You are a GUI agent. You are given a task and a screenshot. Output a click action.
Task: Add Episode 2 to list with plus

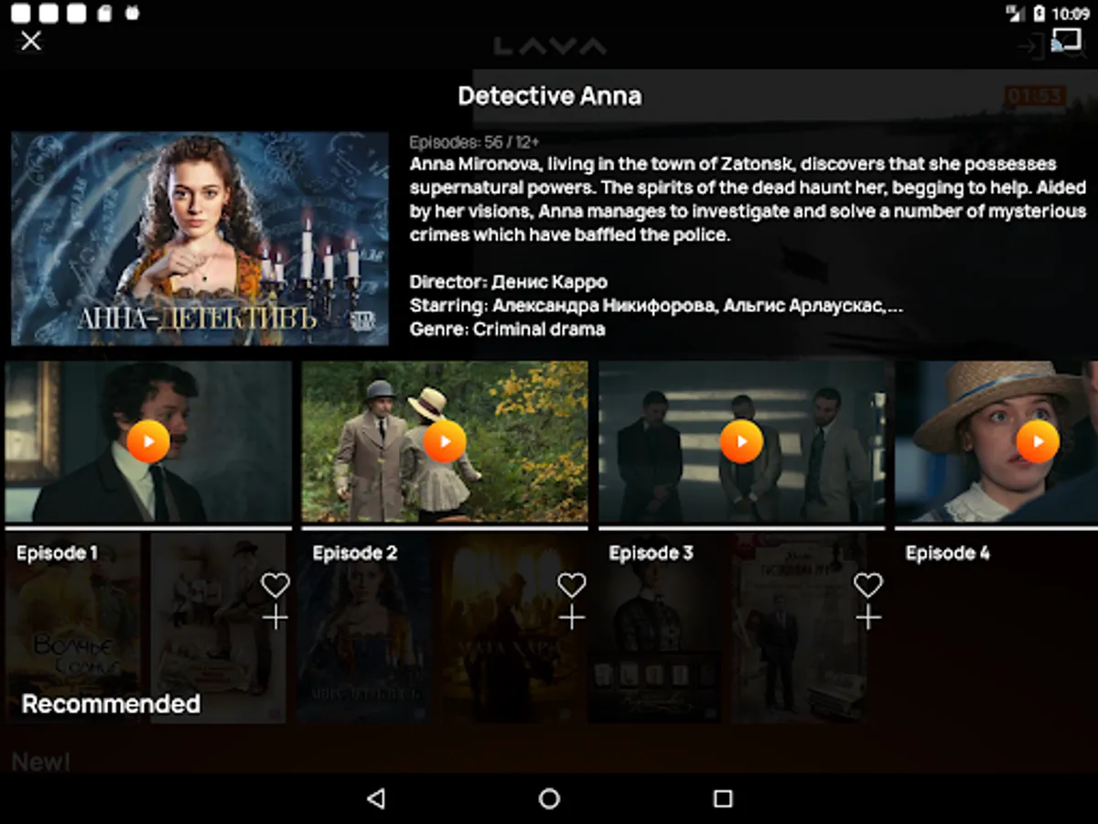point(572,618)
